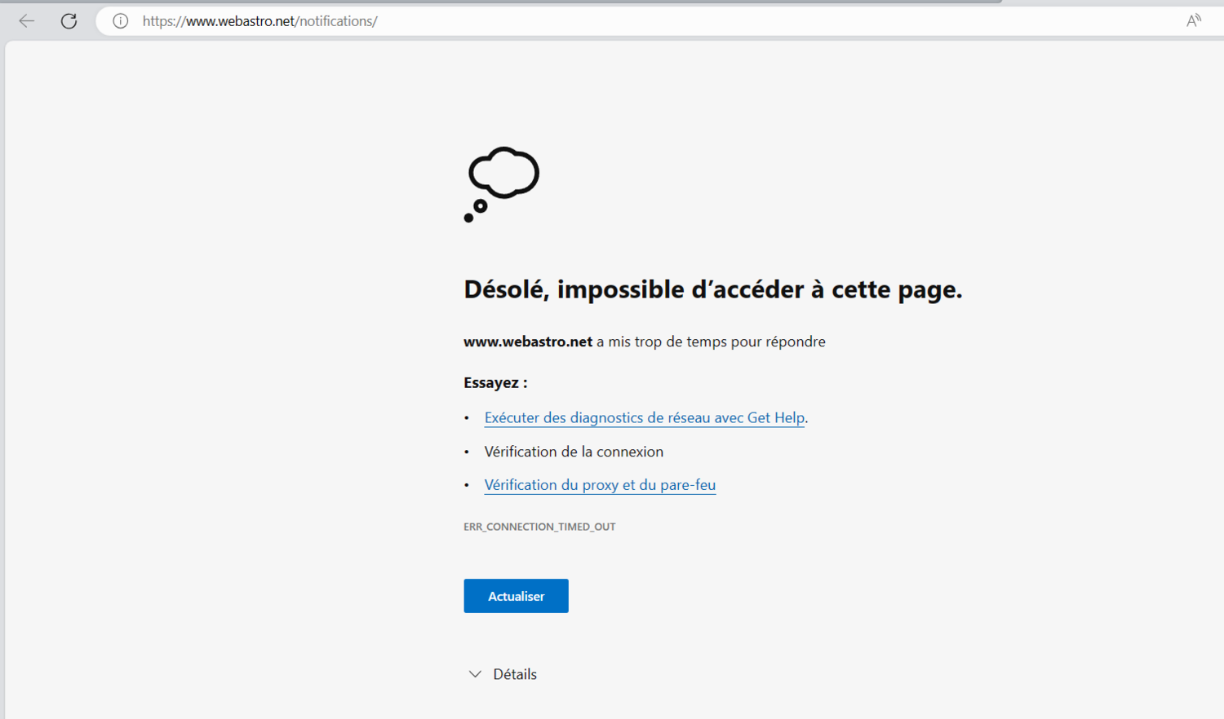This screenshot has height=719, width=1224.
Task: Open the site information icon in address bar
Action: tap(120, 21)
